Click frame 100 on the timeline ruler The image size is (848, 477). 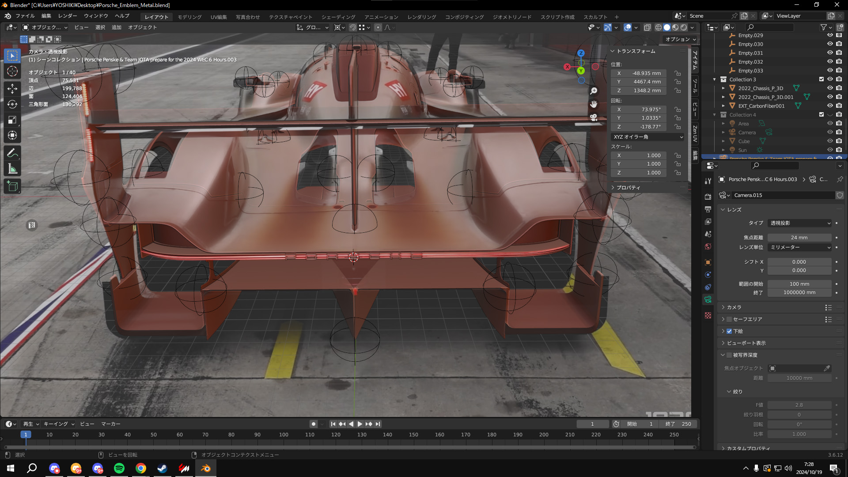pos(284,435)
